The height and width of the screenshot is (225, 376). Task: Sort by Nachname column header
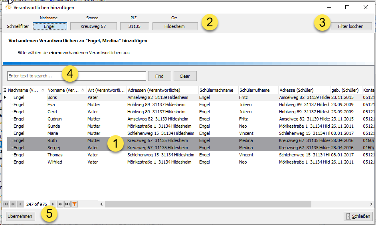(x=23, y=90)
